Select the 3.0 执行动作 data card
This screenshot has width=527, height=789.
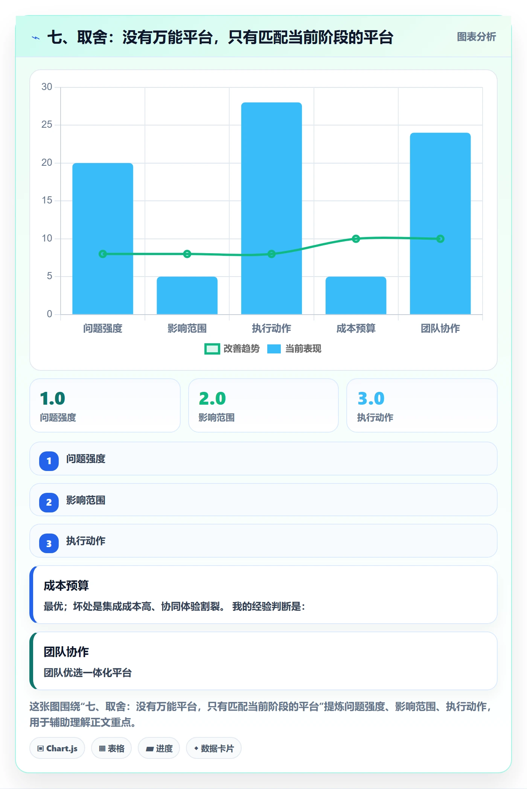(422, 405)
